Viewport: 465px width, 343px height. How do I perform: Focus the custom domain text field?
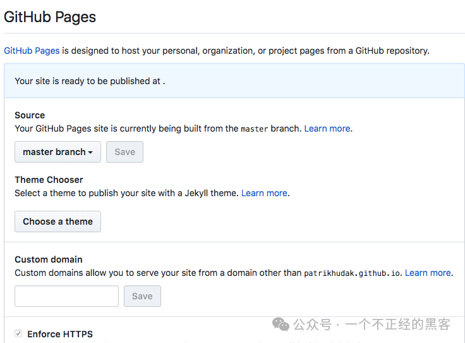coord(67,296)
